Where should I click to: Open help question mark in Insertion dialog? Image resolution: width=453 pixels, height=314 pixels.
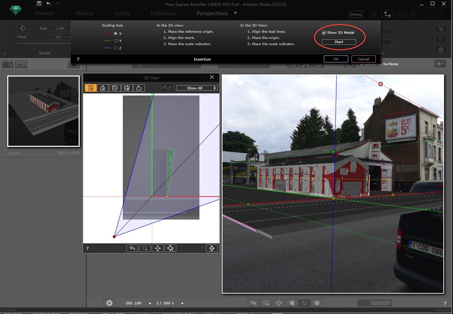coord(78,59)
